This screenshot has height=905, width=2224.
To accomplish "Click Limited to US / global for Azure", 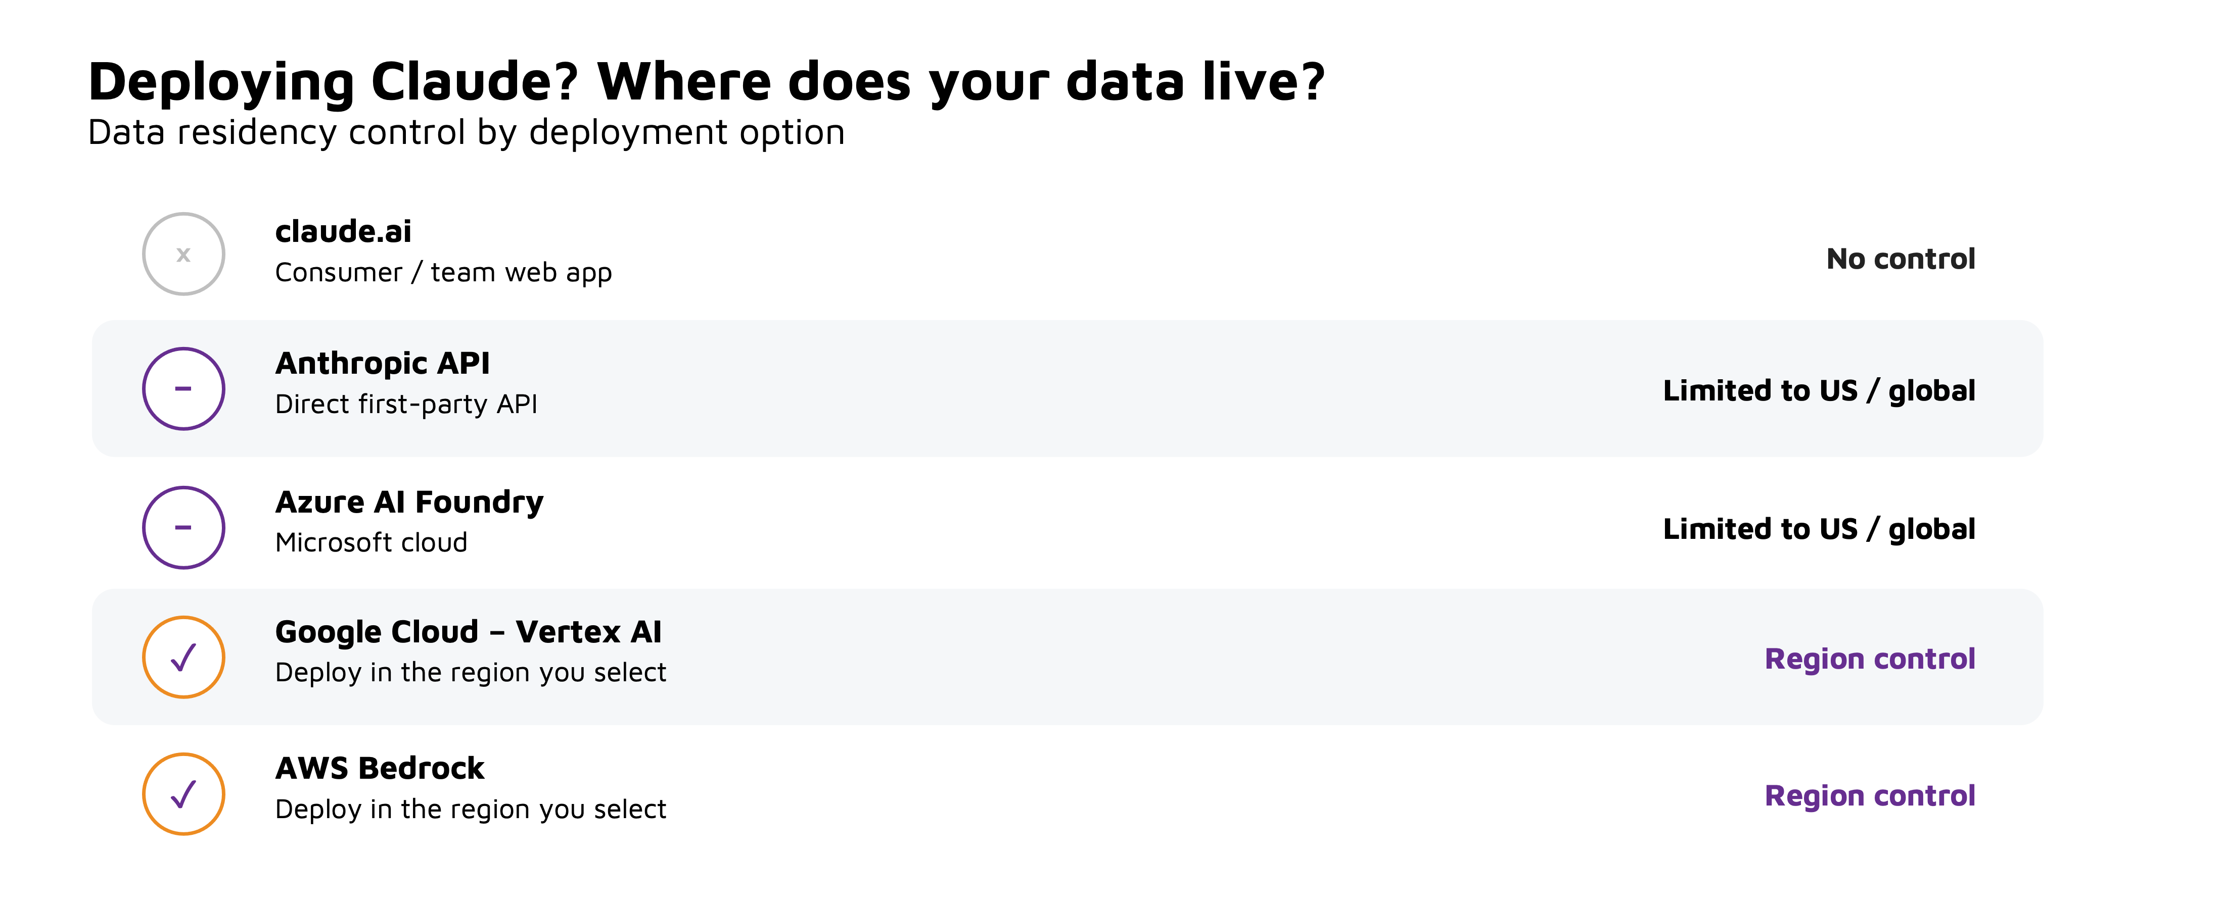I will point(1819,529).
